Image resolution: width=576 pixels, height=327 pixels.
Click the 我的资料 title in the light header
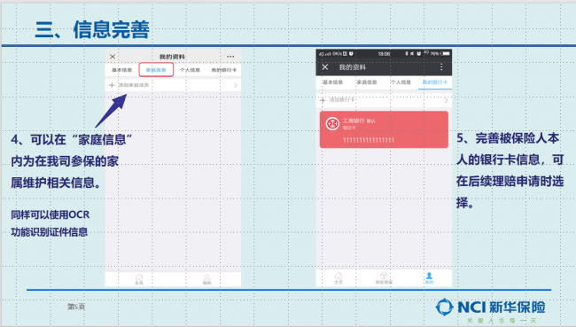click(172, 57)
